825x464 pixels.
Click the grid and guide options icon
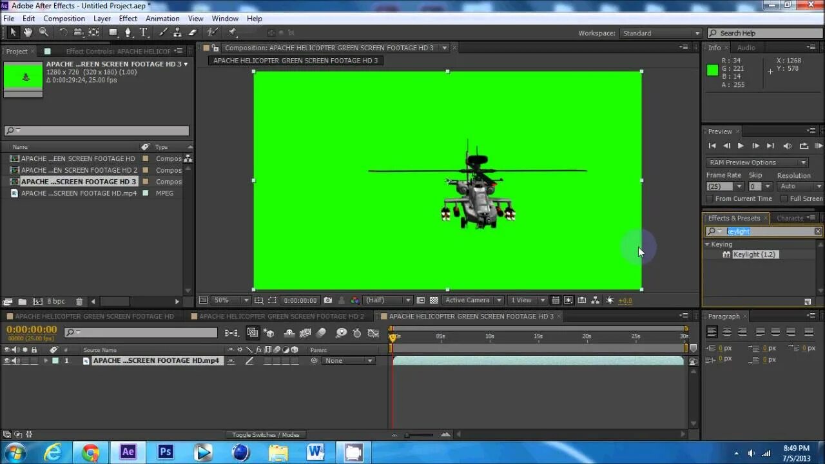(258, 300)
